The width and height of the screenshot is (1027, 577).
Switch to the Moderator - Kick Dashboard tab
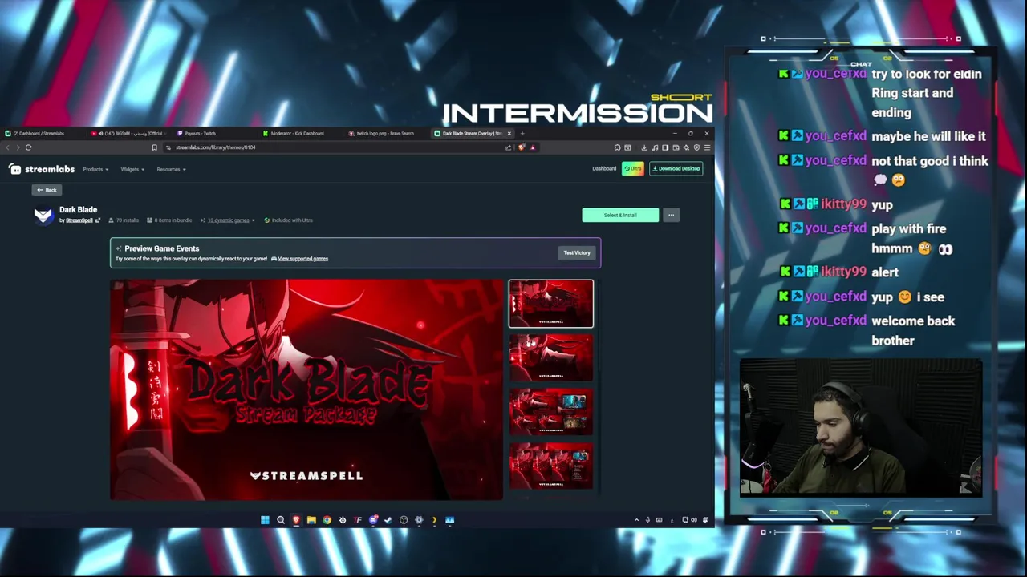pyautogui.click(x=295, y=134)
